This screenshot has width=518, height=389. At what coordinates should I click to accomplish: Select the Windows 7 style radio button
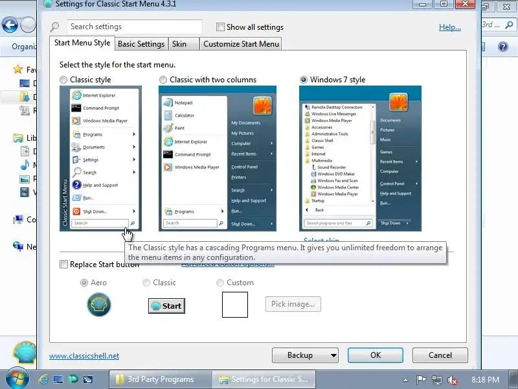(x=303, y=80)
